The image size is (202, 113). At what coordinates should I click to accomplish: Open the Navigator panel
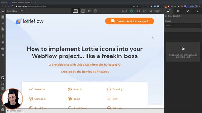coord(3,23)
